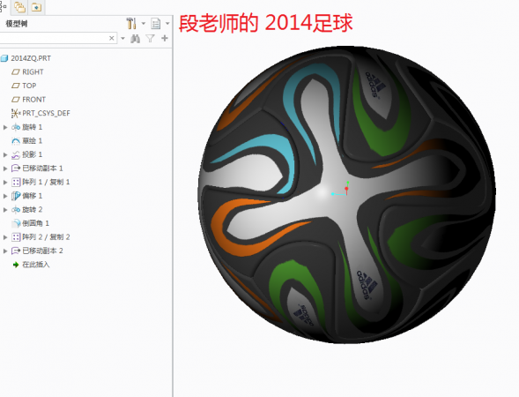
Task: Select the 模型树 panel title
Action: tap(17, 24)
